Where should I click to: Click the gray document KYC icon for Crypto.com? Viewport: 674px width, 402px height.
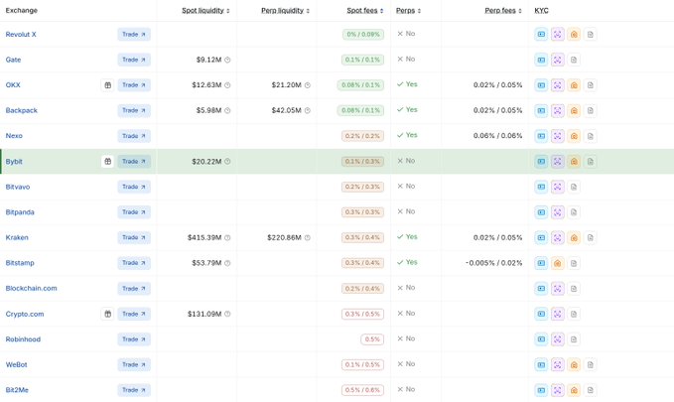pos(574,314)
